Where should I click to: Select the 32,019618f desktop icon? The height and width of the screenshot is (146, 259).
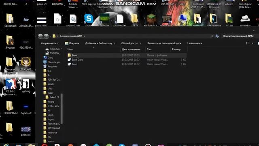point(26,21)
